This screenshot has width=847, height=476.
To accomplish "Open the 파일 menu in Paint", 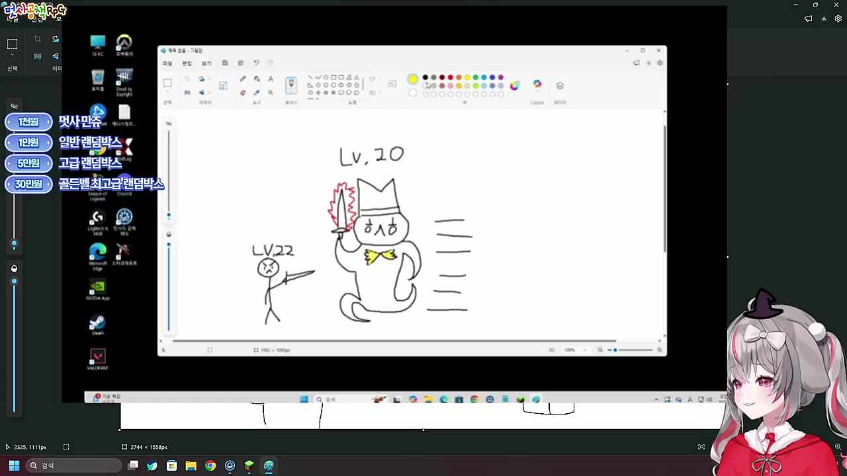I will pyautogui.click(x=167, y=63).
